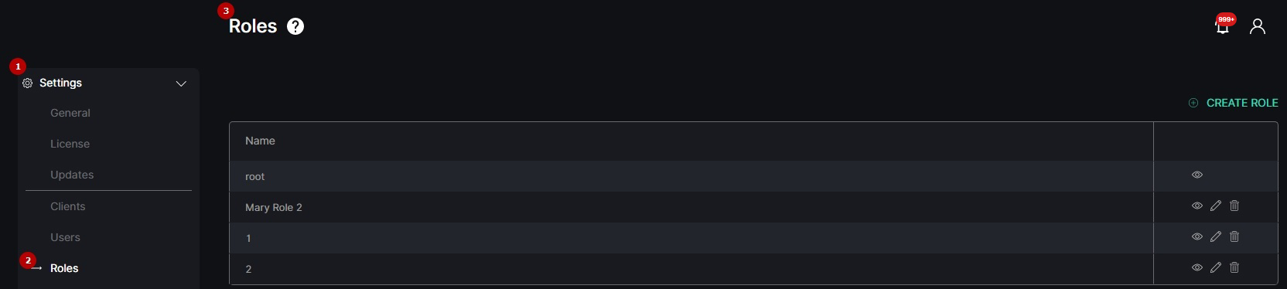
Task: Edit role named 2
Action: pos(1216,267)
